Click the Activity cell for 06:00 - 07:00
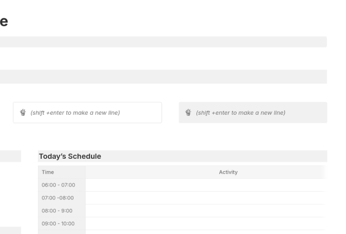This screenshot has width=346, height=234. click(x=205, y=185)
